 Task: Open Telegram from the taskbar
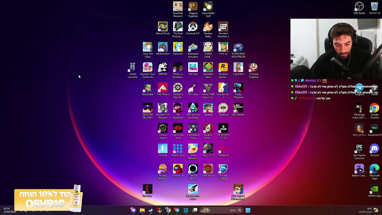177,210
